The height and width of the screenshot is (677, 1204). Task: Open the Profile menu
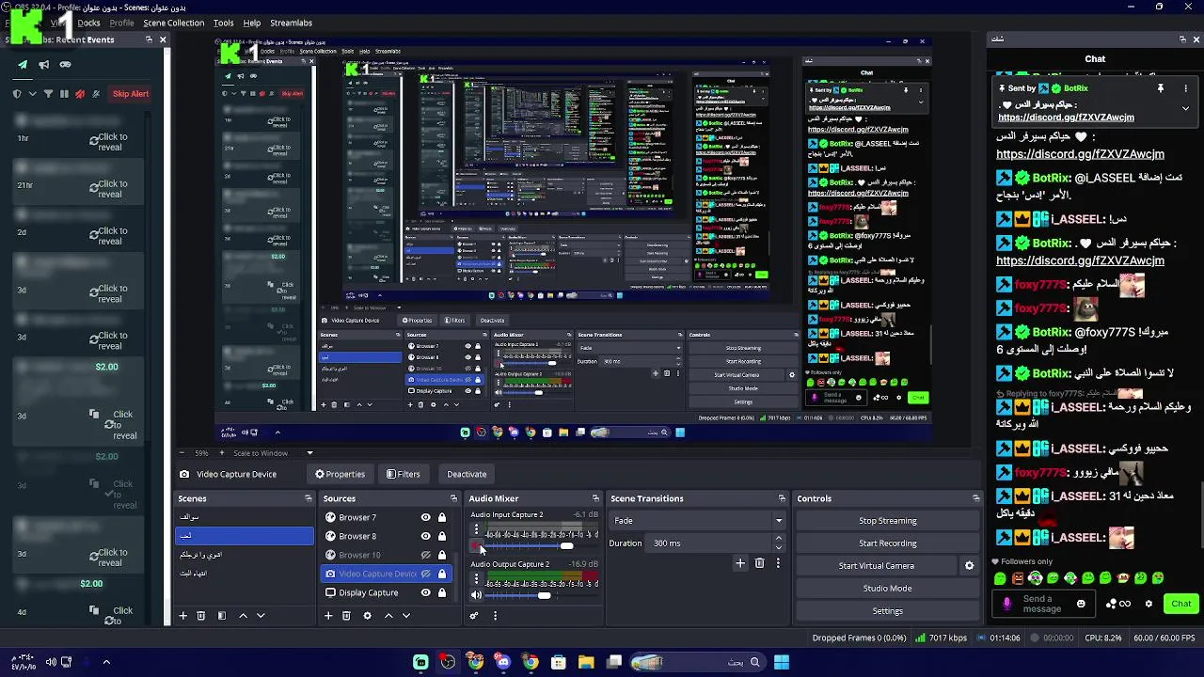pos(121,23)
